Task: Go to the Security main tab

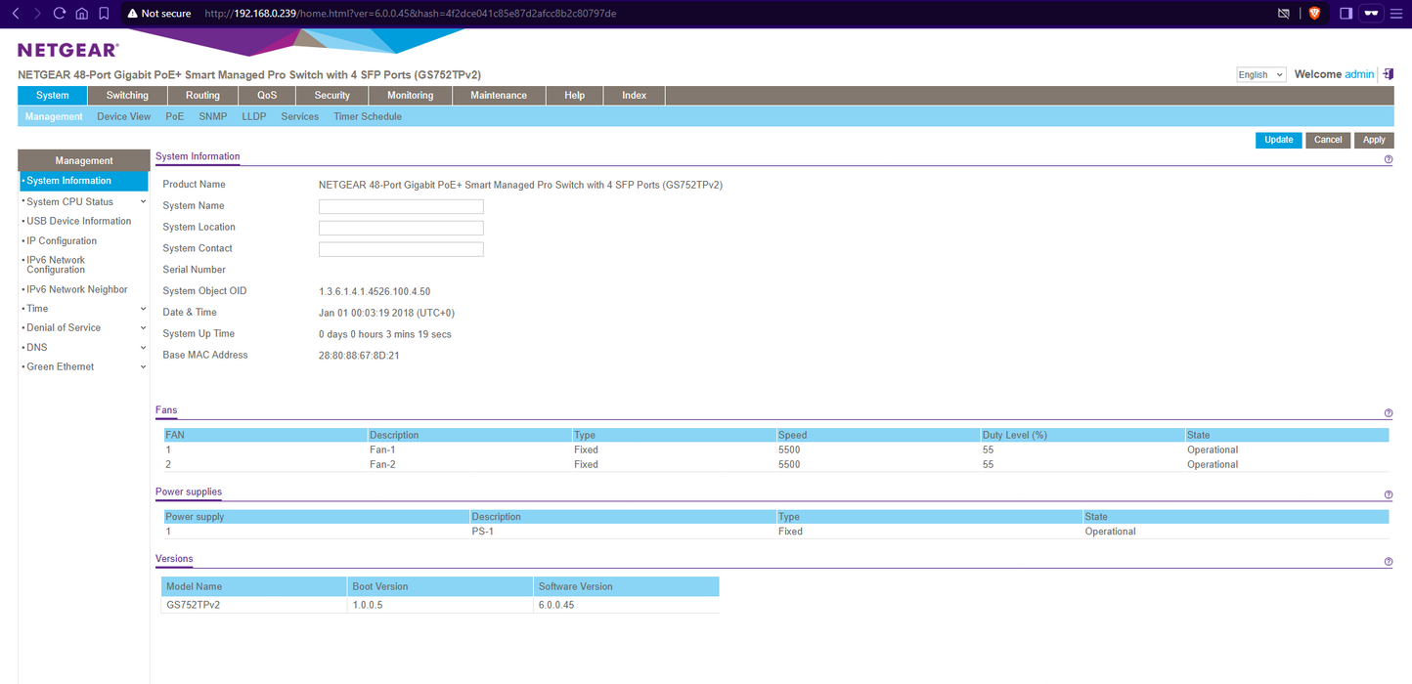Action: point(332,95)
